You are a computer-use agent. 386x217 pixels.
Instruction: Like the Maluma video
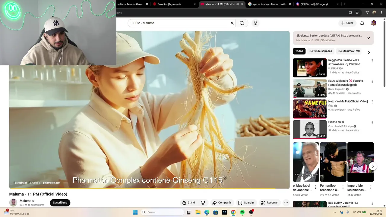[188, 203]
